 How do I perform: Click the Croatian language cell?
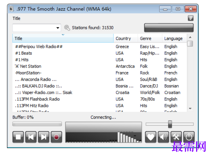pos(173,93)
